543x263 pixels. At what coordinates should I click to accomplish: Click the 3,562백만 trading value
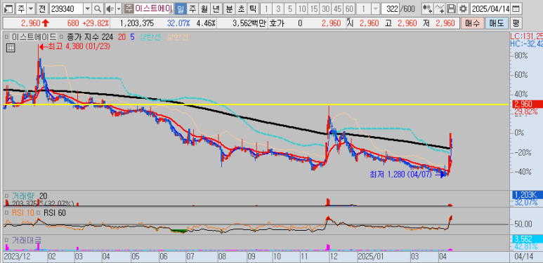249,24
